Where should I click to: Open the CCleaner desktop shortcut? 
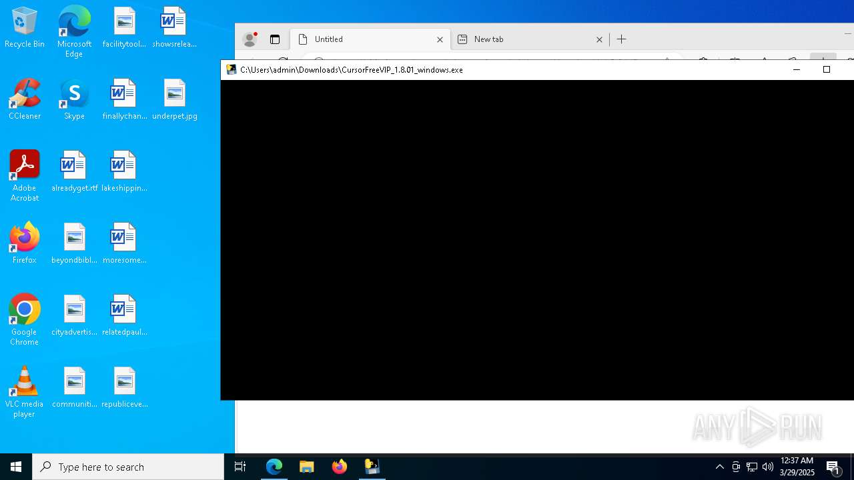tap(25, 100)
